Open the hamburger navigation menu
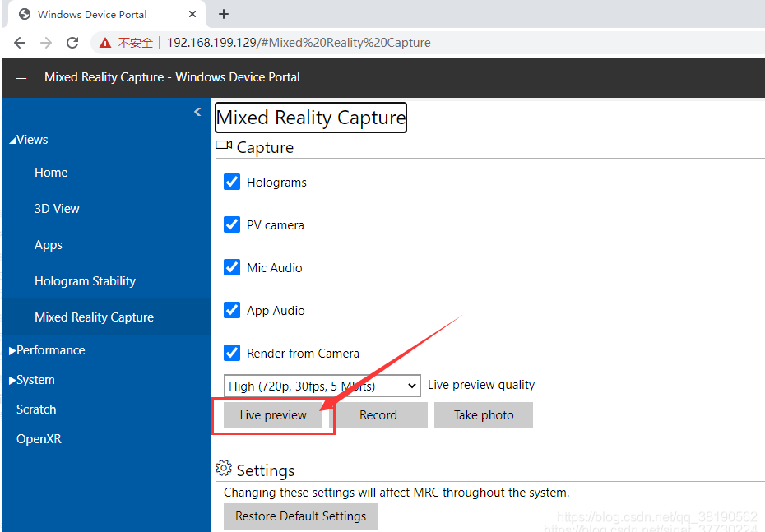 pyautogui.click(x=21, y=78)
